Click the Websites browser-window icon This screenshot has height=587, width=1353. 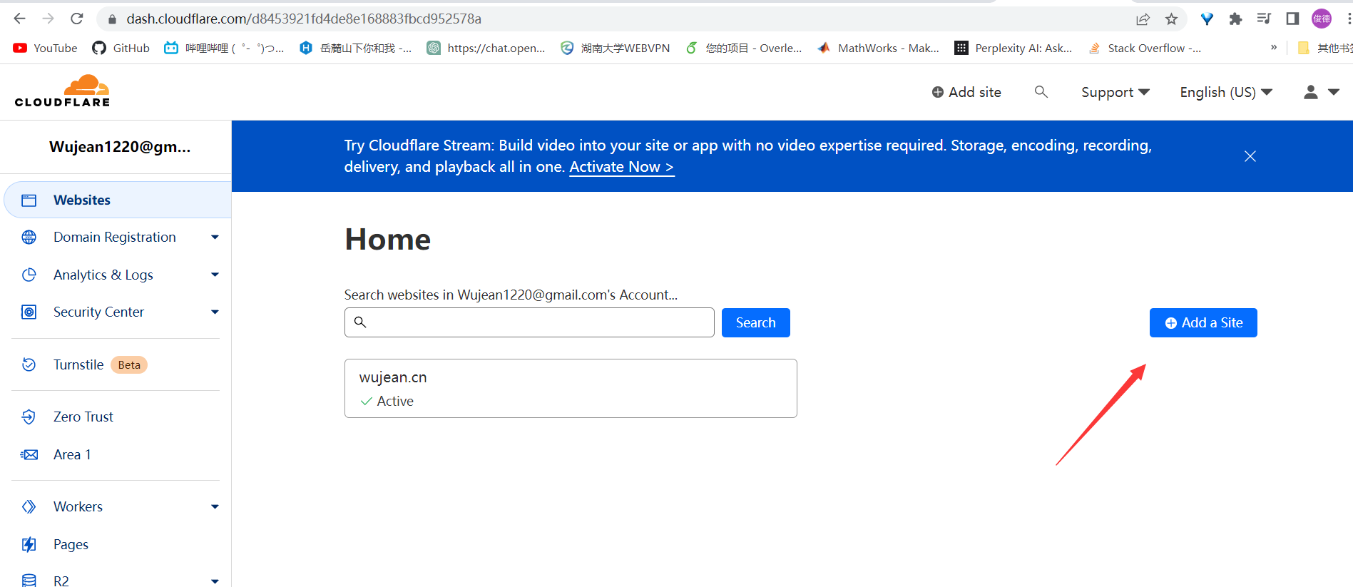point(29,200)
